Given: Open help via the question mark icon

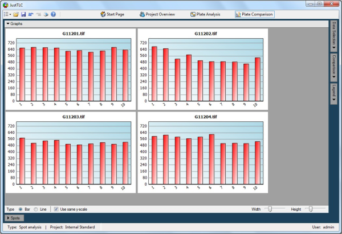Looking at the screenshot, I should click(53, 14).
